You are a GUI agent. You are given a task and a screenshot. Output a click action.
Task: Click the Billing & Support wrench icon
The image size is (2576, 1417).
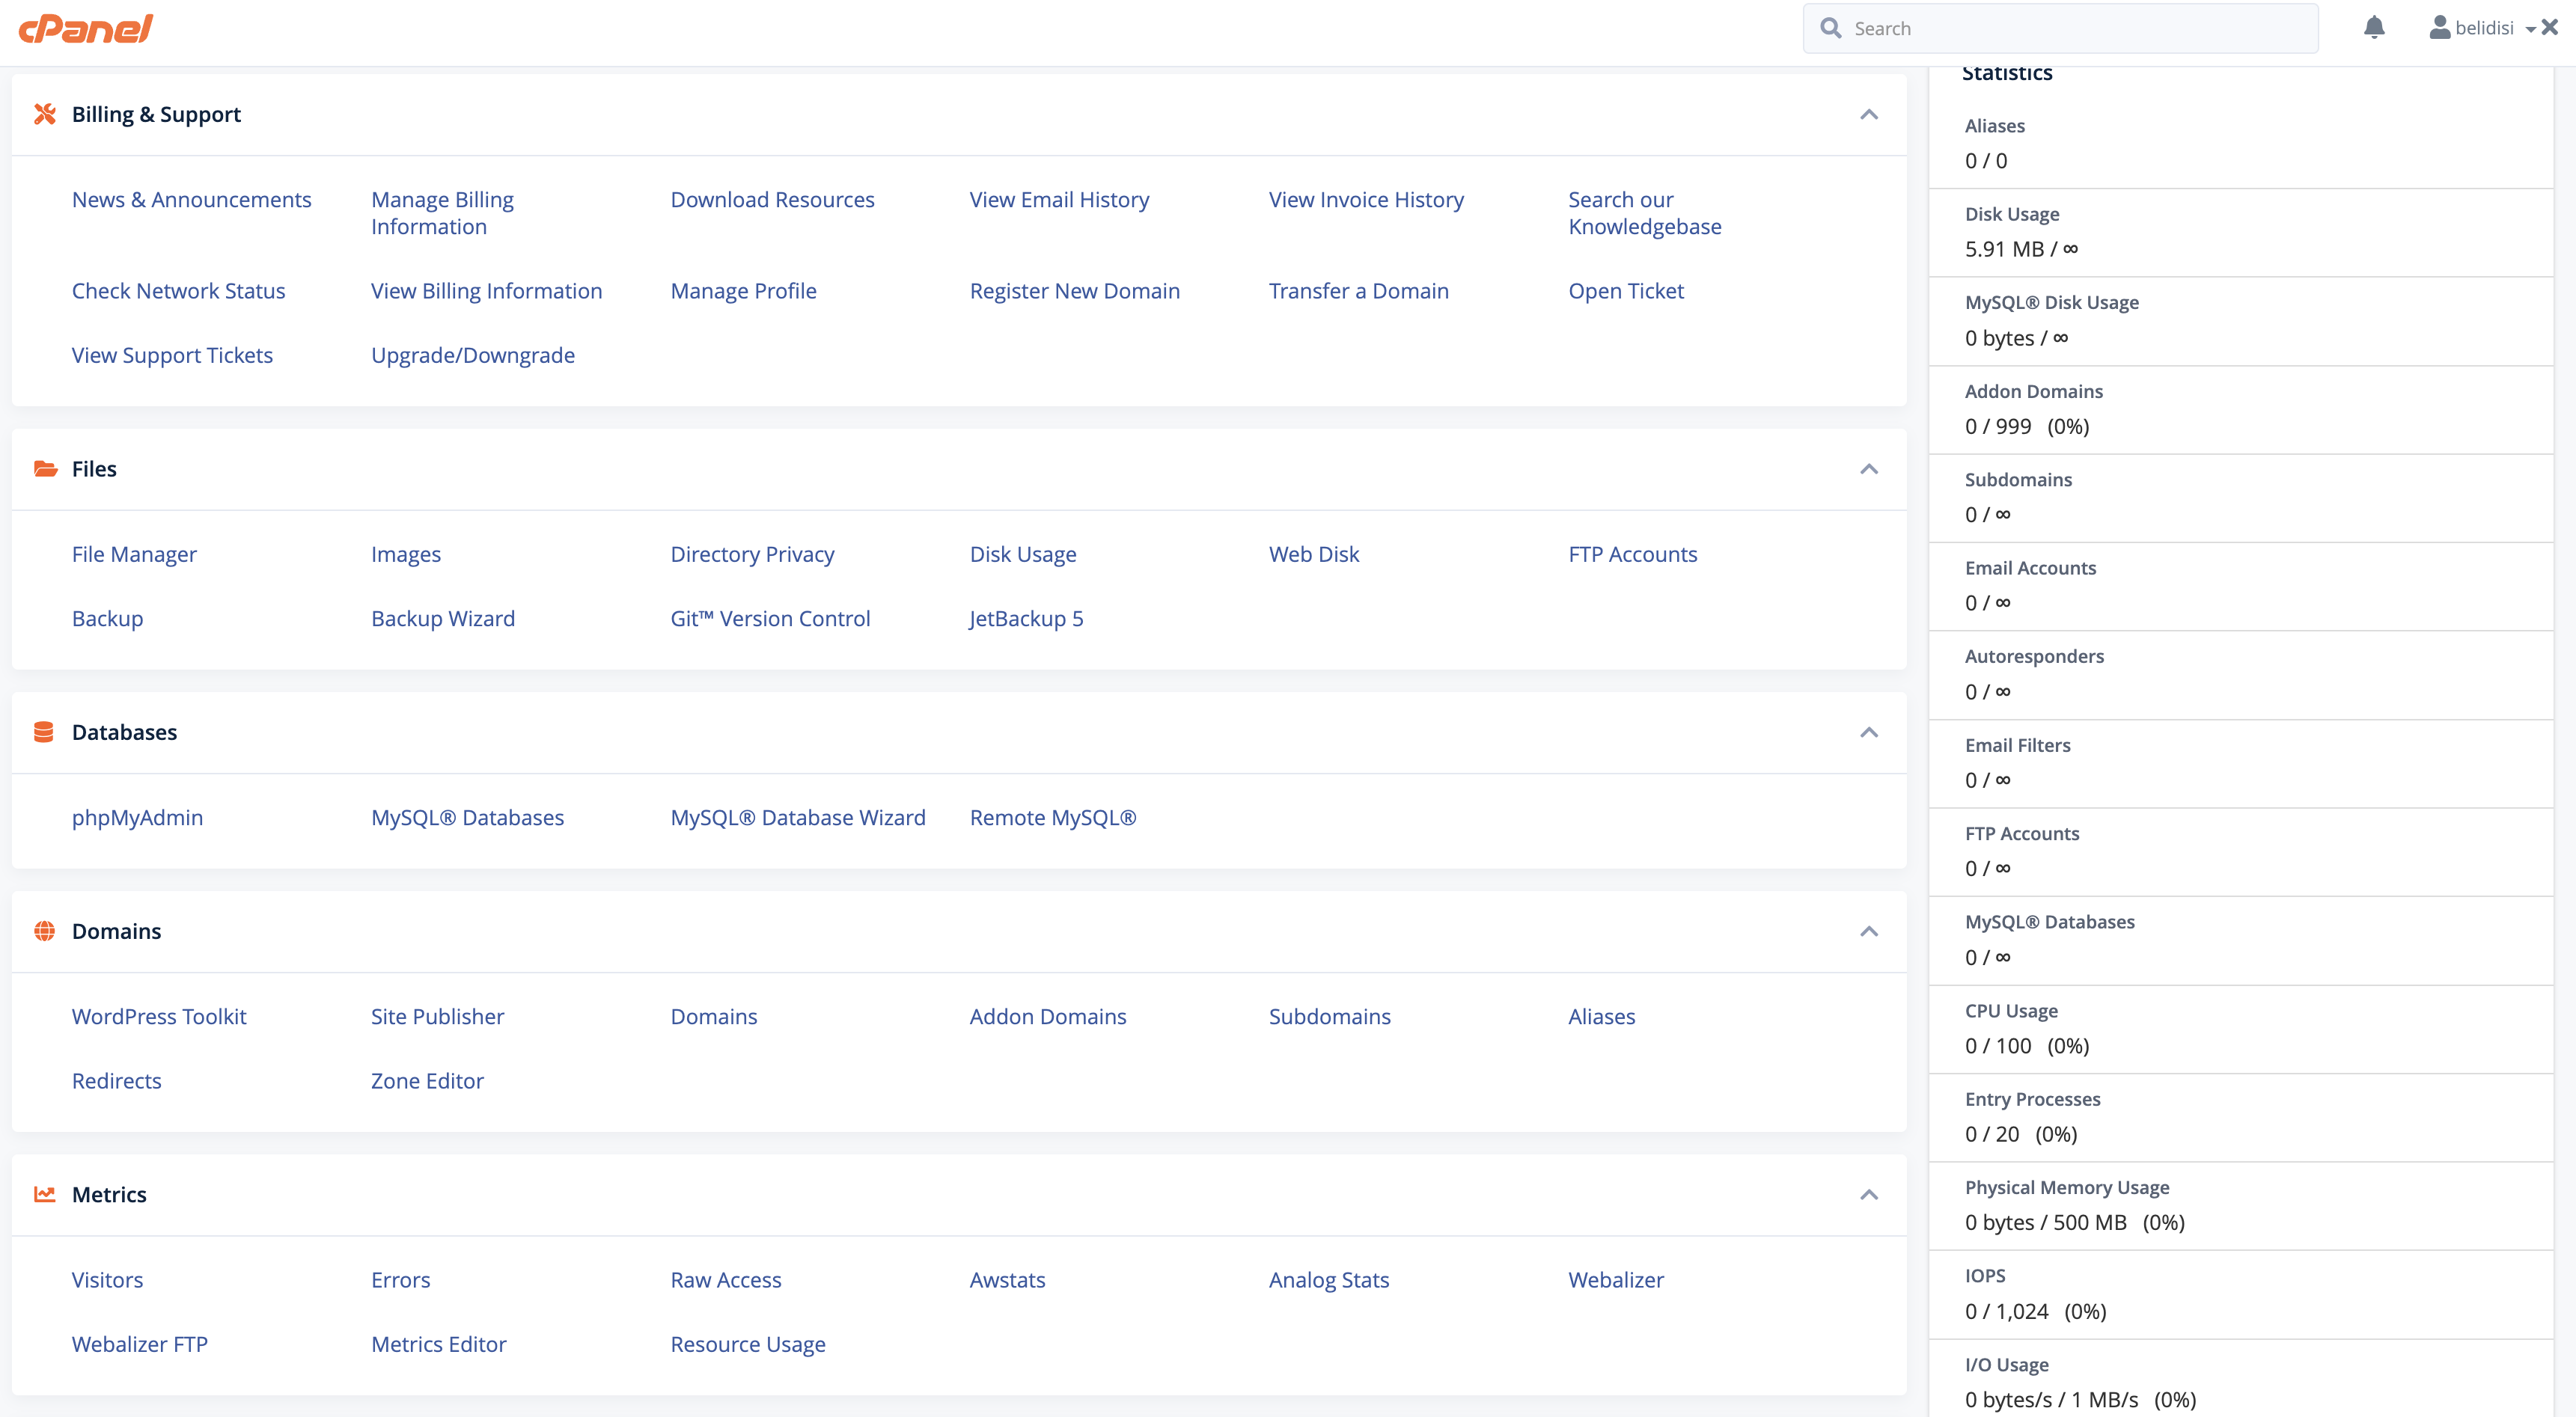[45, 114]
